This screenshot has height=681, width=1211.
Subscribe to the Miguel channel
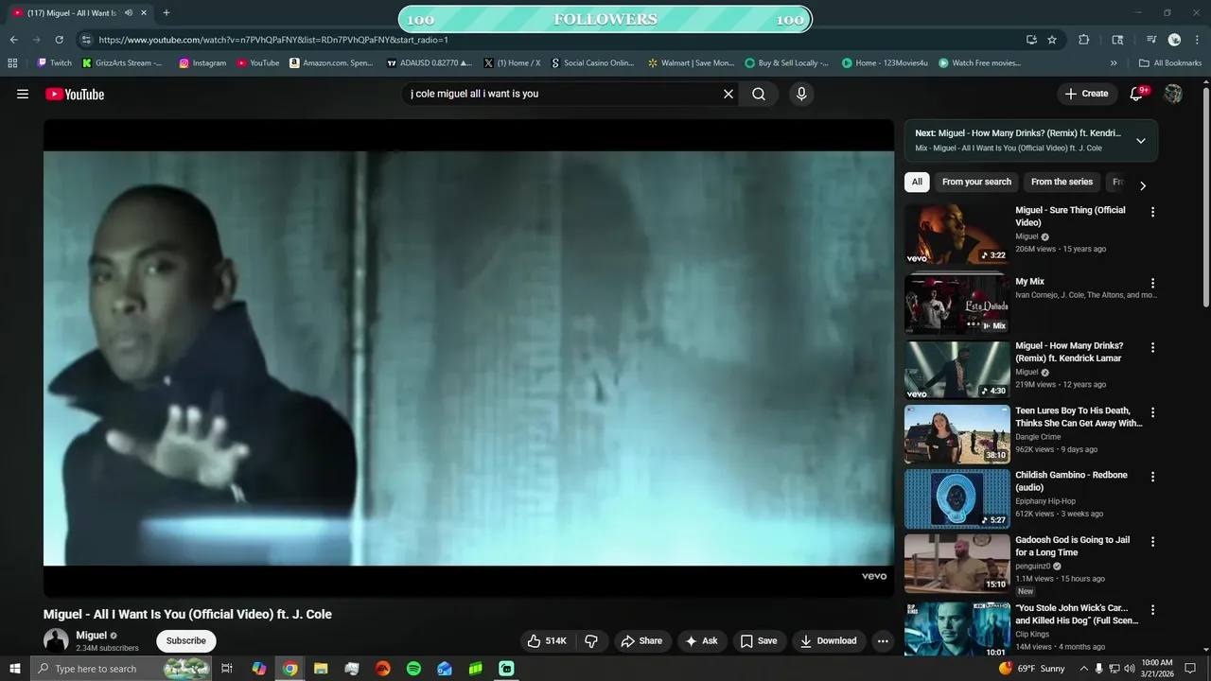(x=186, y=641)
